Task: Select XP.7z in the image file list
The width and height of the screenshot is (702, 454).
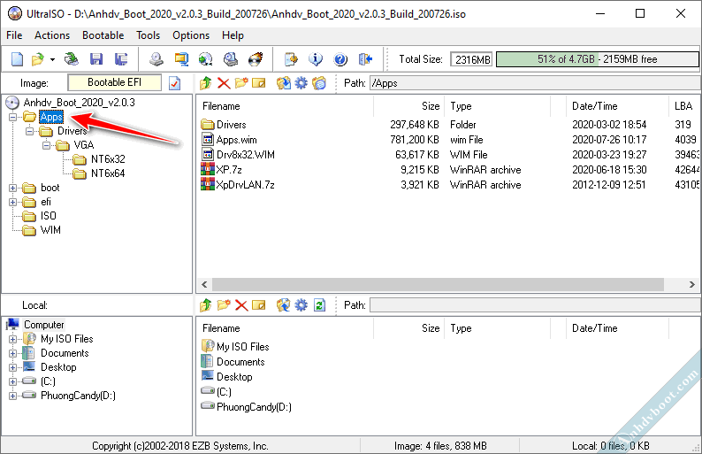Action: point(229,170)
